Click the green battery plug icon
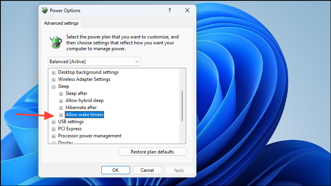The image size is (331, 186). coord(56,42)
